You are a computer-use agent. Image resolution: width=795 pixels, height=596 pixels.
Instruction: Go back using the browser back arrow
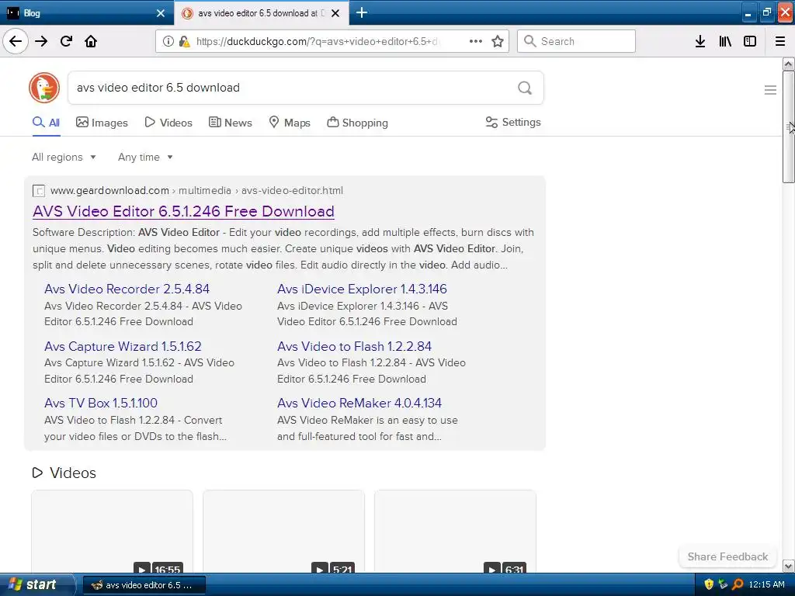coord(16,41)
